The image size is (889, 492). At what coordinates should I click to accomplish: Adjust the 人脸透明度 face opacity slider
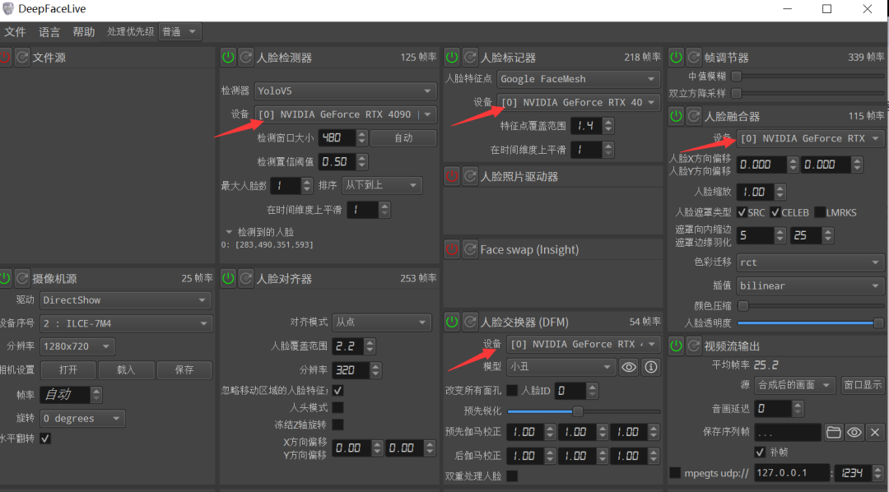tap(810, 323)
